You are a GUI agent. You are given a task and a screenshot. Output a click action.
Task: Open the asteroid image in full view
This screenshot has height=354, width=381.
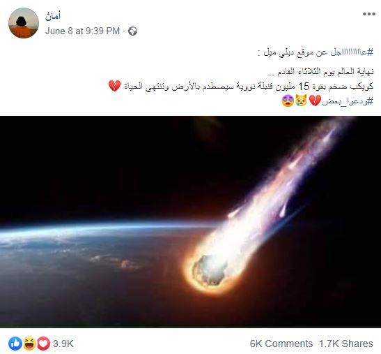tap(191, 222)
